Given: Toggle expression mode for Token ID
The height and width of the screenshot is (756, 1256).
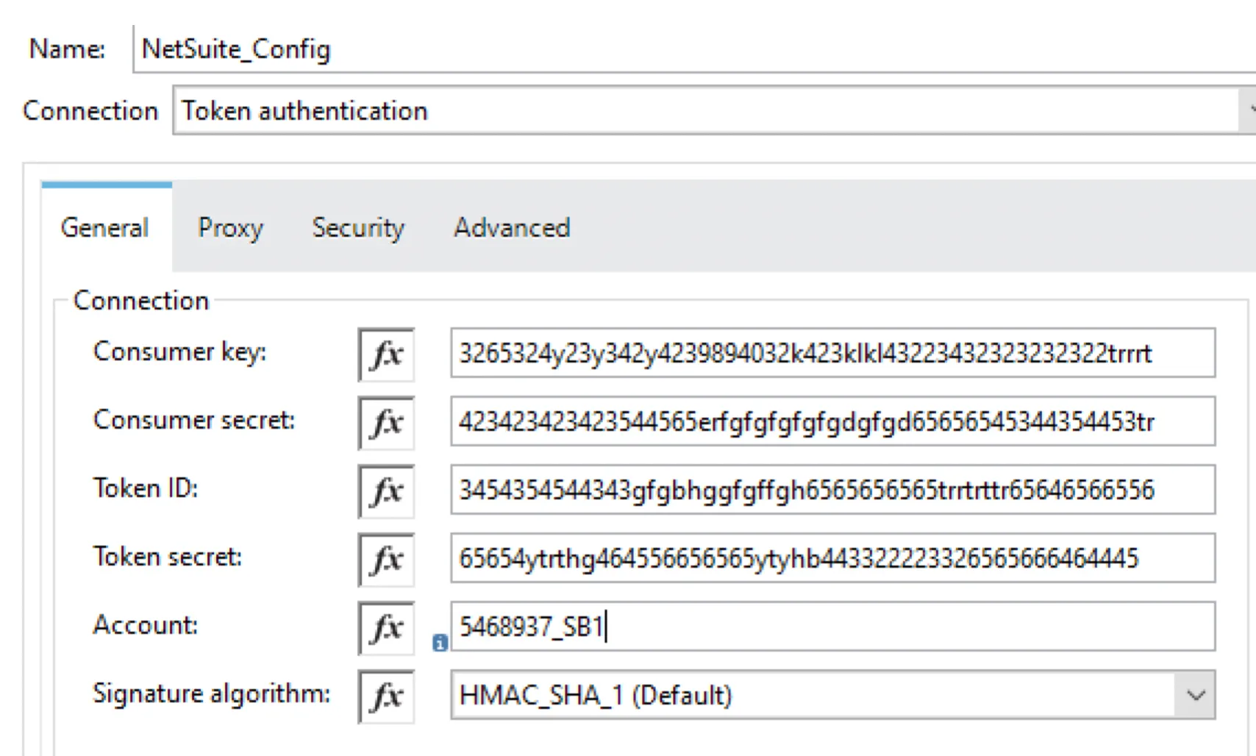Looking at the screenshot, I should [387, 491].
